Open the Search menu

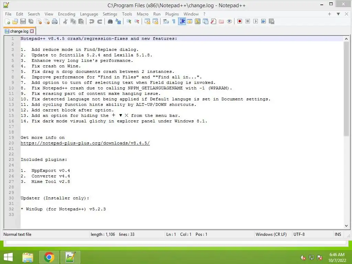pyautogui.click(x=34, y=14)
